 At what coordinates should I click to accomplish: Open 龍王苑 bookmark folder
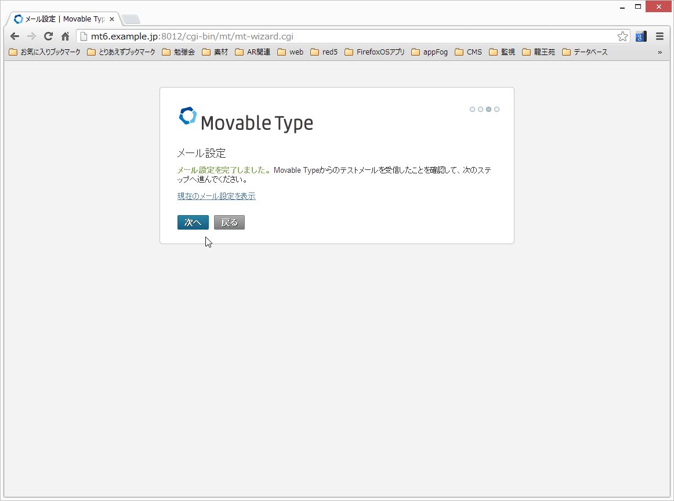point(539,52)
